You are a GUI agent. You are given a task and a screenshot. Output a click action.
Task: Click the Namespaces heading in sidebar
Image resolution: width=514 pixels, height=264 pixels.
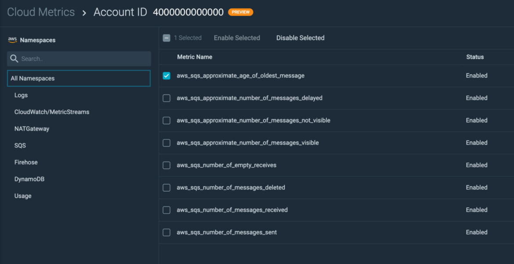click(x=38, y=40)
